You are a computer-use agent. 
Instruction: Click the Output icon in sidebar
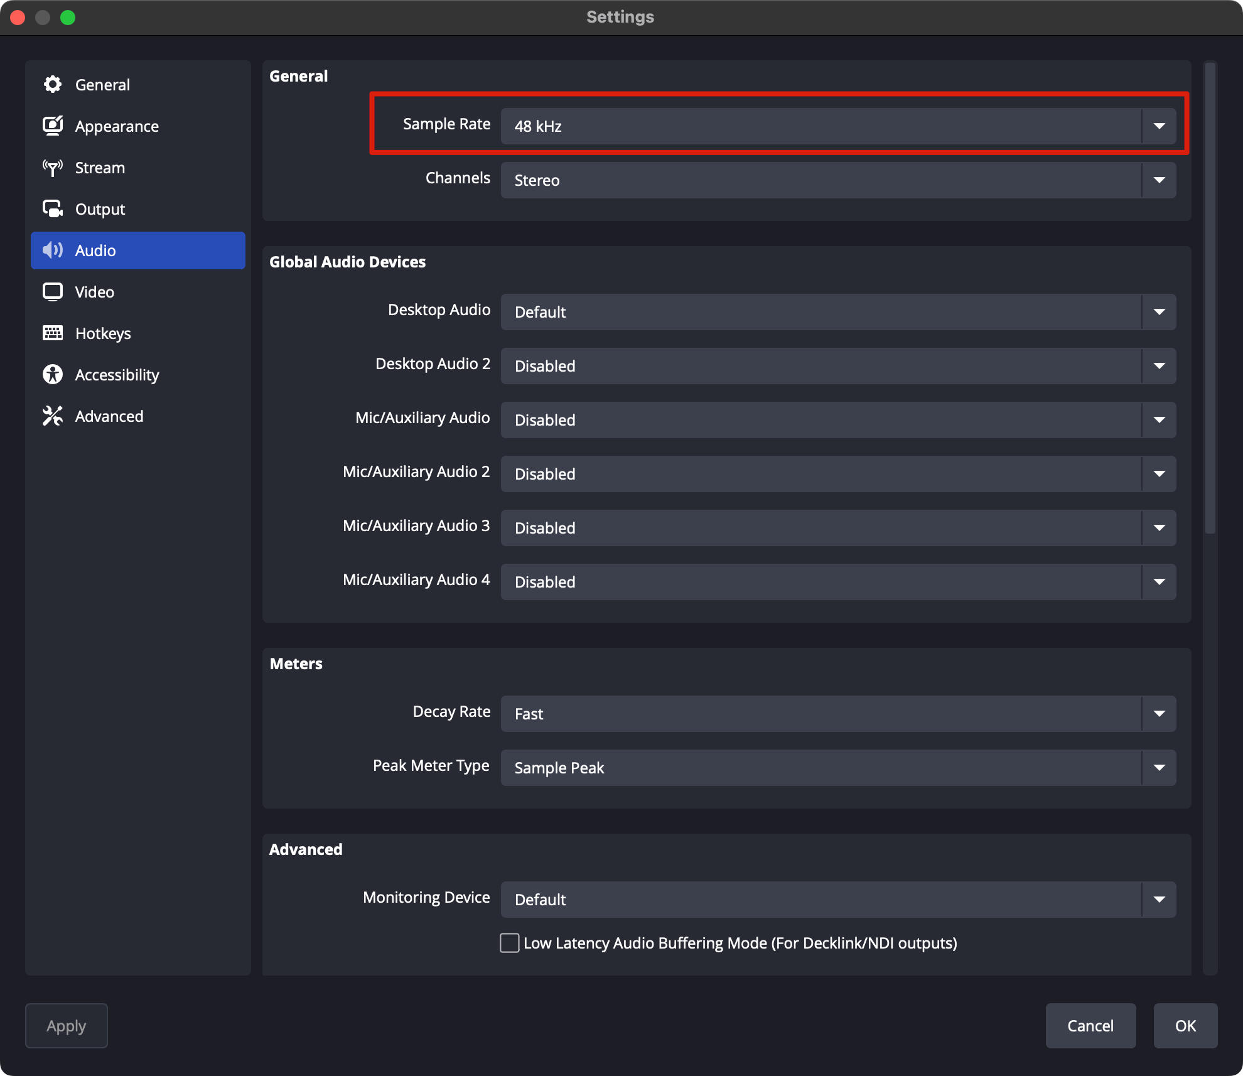[53, 209]
